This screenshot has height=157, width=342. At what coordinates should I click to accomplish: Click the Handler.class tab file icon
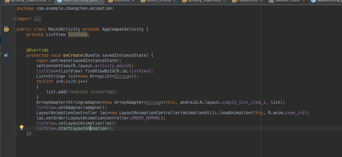(271, 1)
